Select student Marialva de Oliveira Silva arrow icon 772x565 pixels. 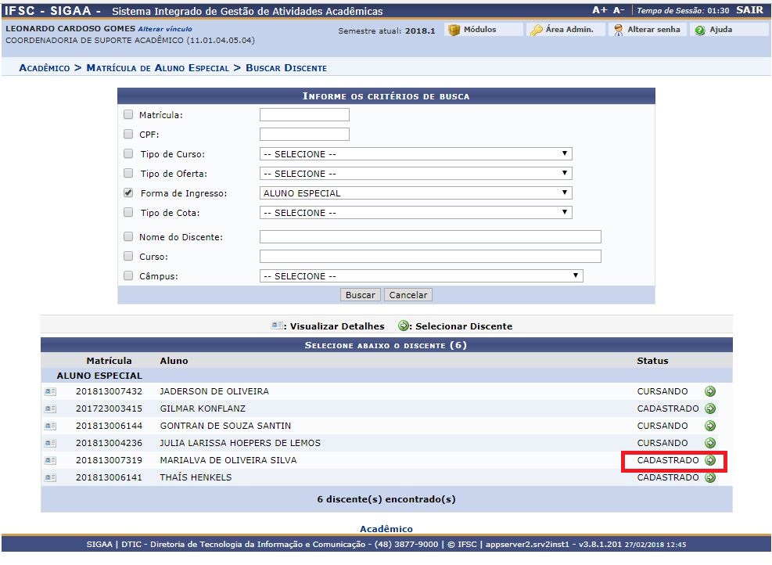click(x=710, y=460)
